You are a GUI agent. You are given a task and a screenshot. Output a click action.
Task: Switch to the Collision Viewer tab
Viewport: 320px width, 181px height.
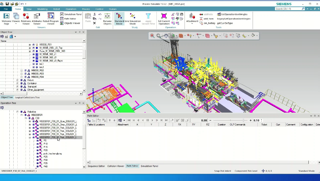pyautogui.click(x=115, y=166)
